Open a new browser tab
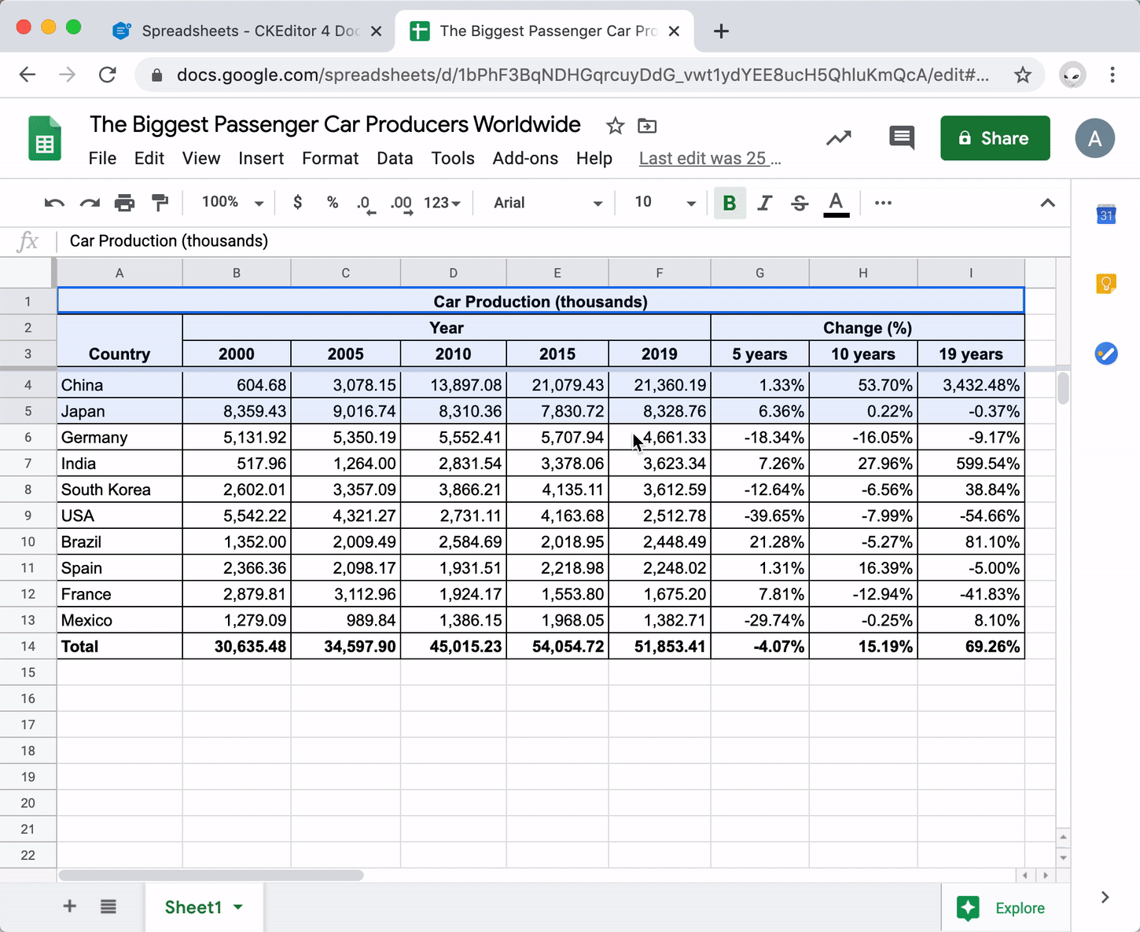 (721, 31)
